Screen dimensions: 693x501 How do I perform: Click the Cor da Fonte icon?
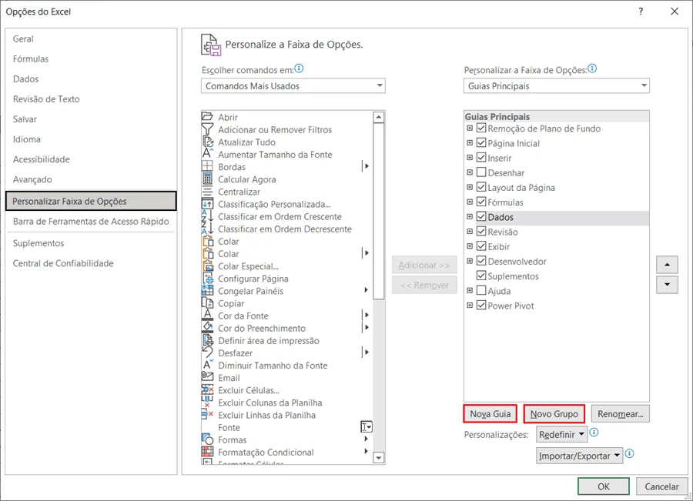[x=207, y=315]
